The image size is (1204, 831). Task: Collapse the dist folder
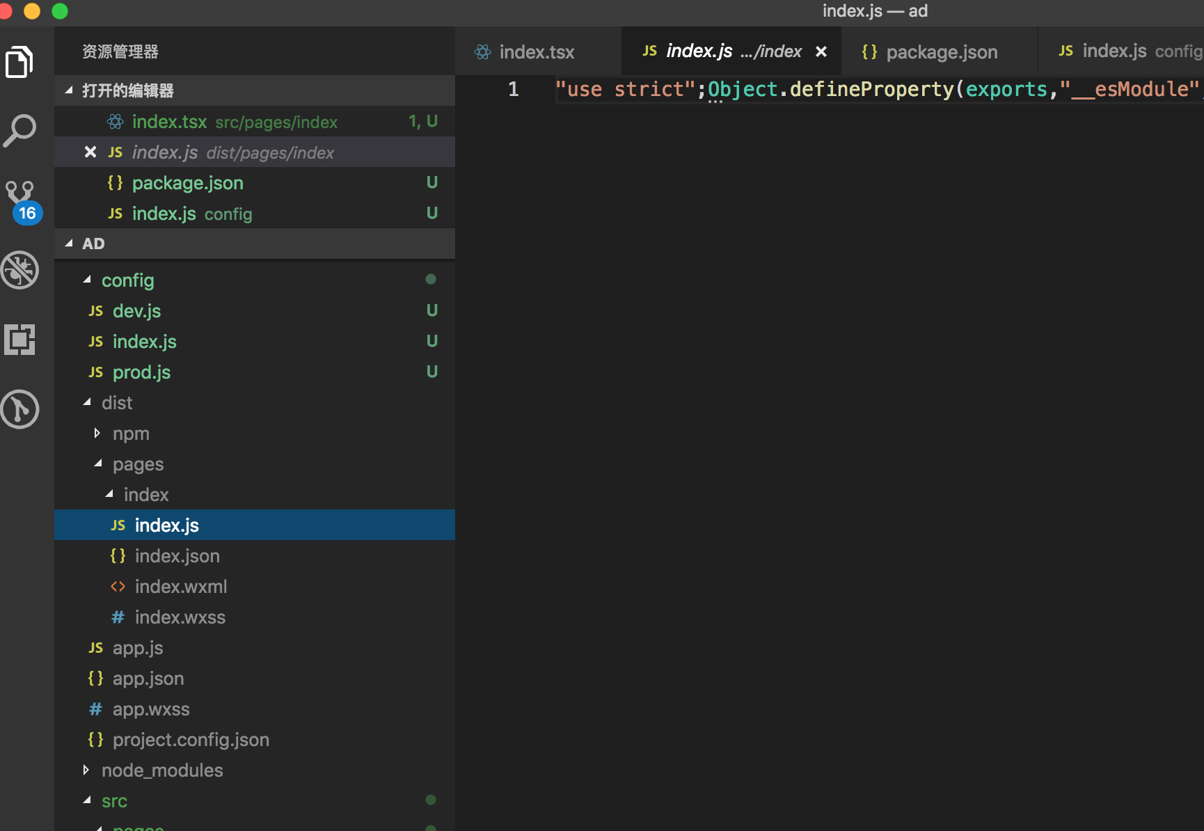pos(87,402)
